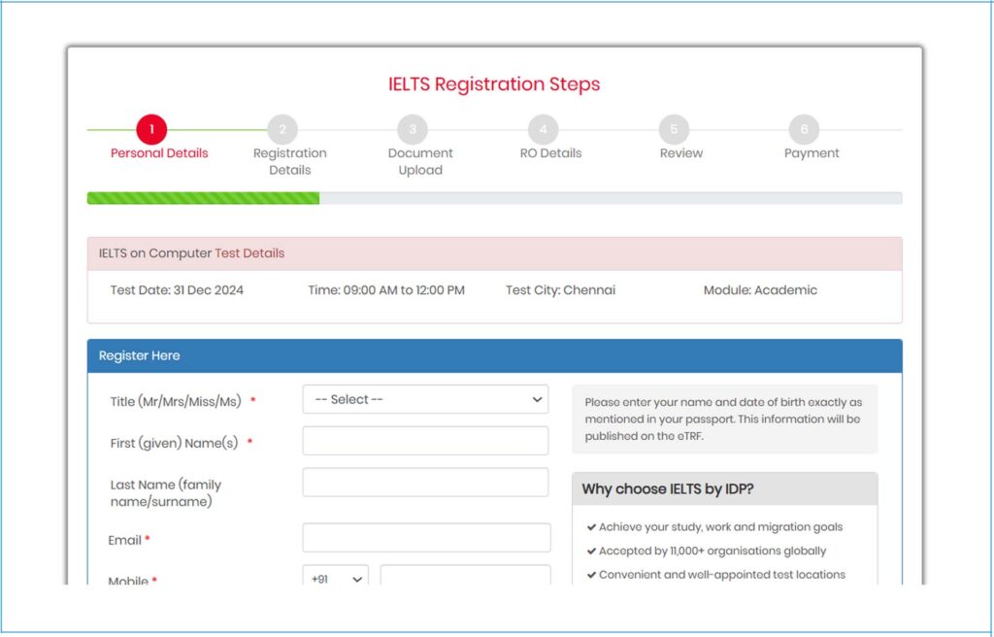
Task: Select the Payment step label
Action: point(812,152)
